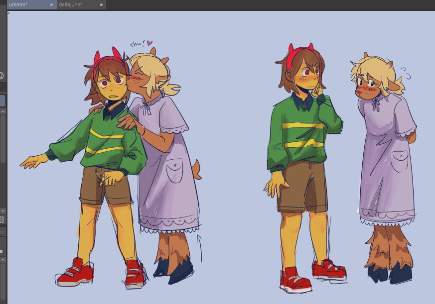Click the trash delete-layer icon

click(x=2, y=219)
